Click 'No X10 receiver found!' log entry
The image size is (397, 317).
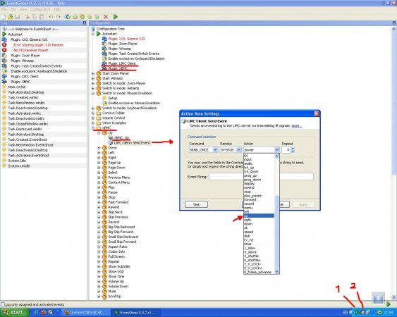point(30,50)
